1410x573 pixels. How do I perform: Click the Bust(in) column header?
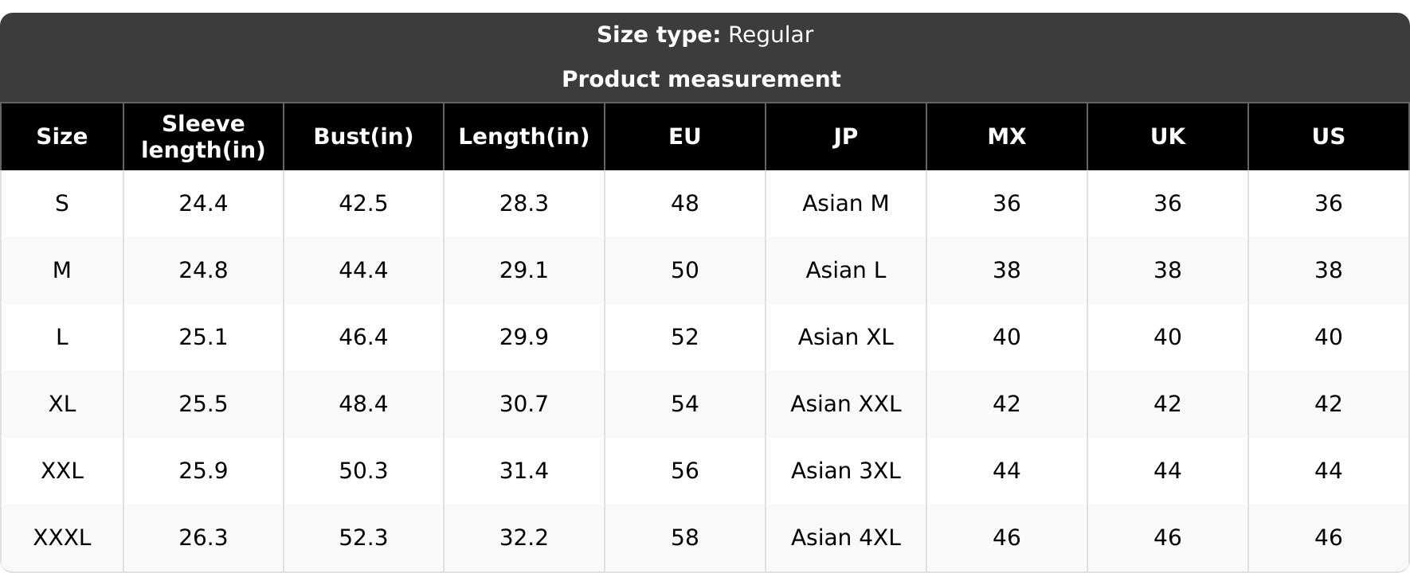click(363, 137)
